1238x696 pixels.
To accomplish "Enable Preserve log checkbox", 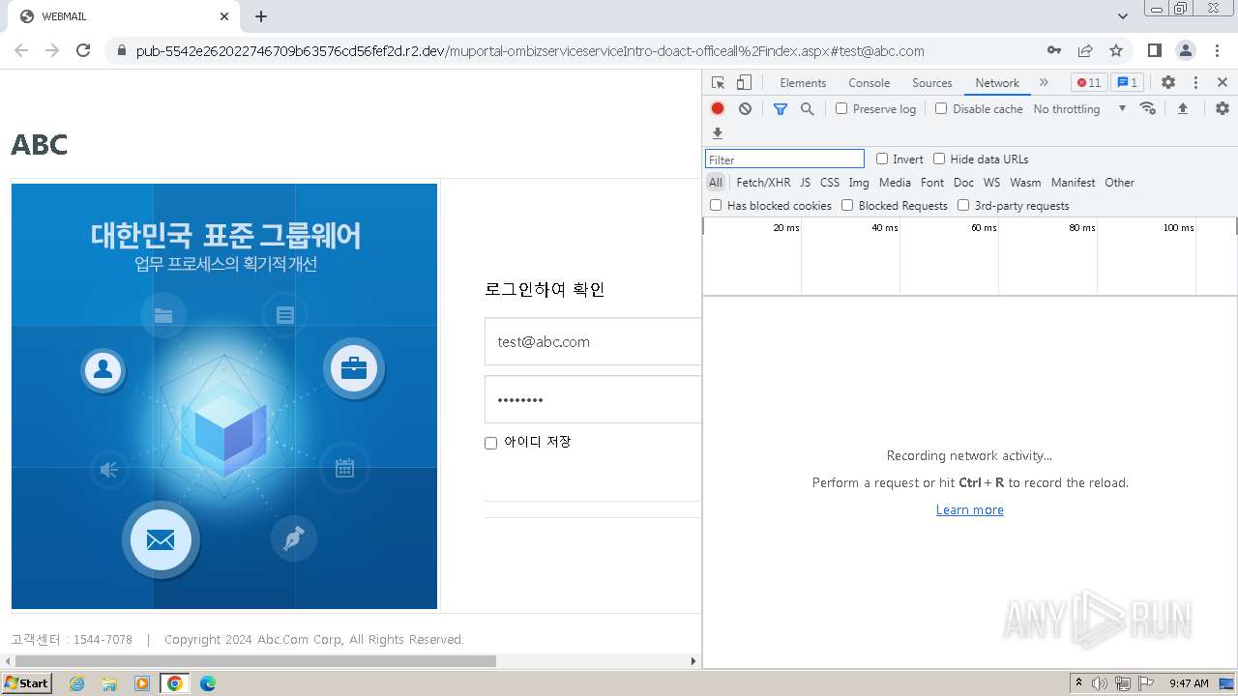I will click(841, 108).
